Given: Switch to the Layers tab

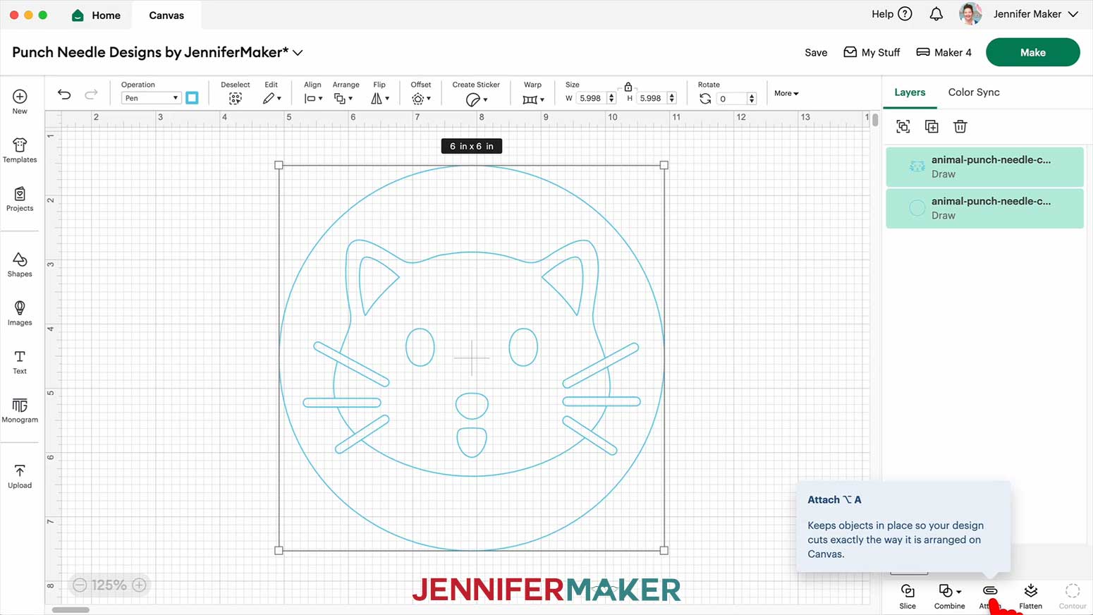Looking at the screenshot, I should (x=910, y=92).
